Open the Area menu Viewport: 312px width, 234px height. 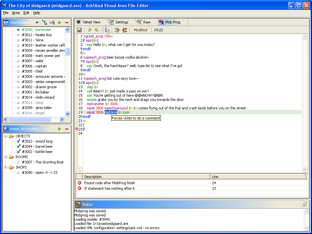click(16, 13)
